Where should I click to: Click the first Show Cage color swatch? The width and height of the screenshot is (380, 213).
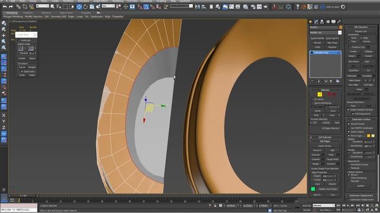pos(368,135)
